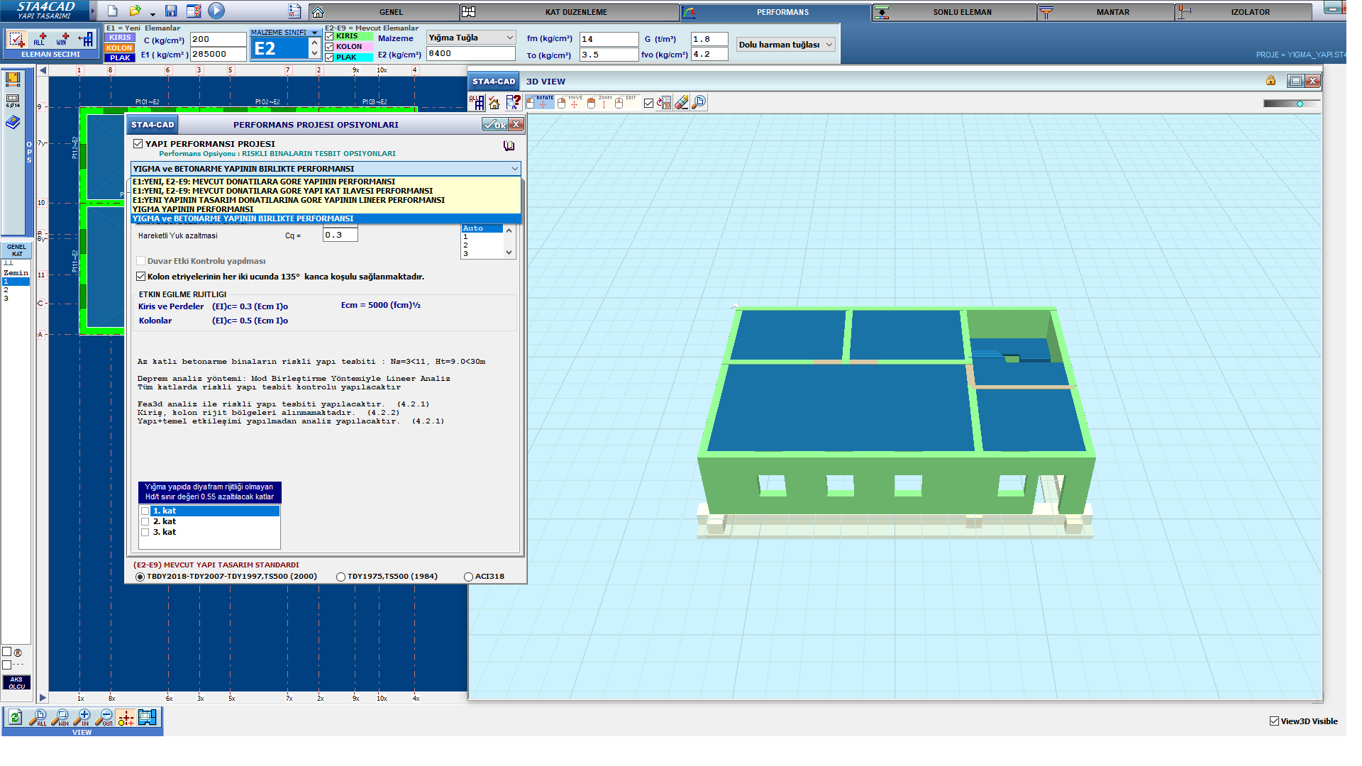Viewport: 1362px width, 766px height.
Task: Activate EDIT mouse mode
Action: (x=626, y=103)
